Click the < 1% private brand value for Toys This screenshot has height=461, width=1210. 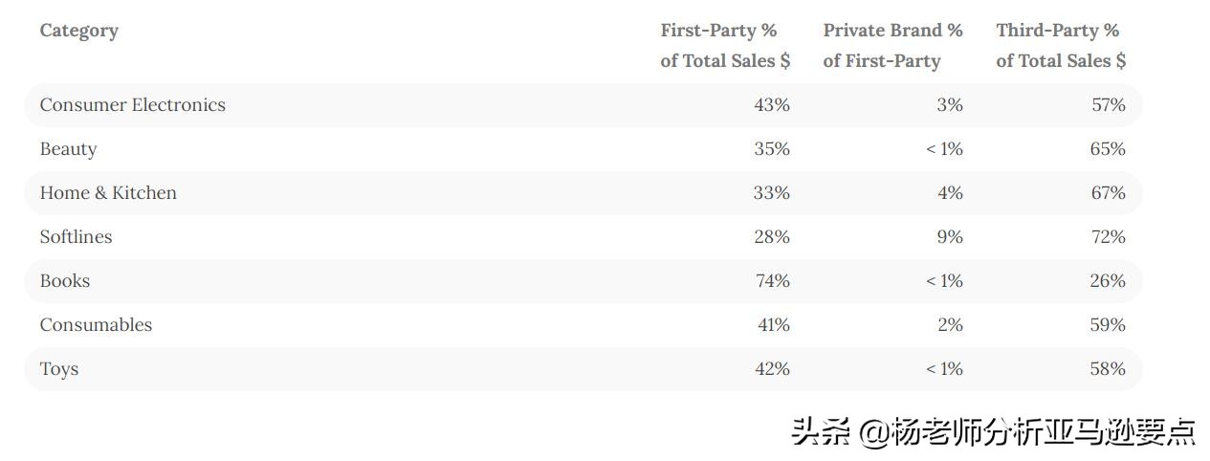pos(944,369)
